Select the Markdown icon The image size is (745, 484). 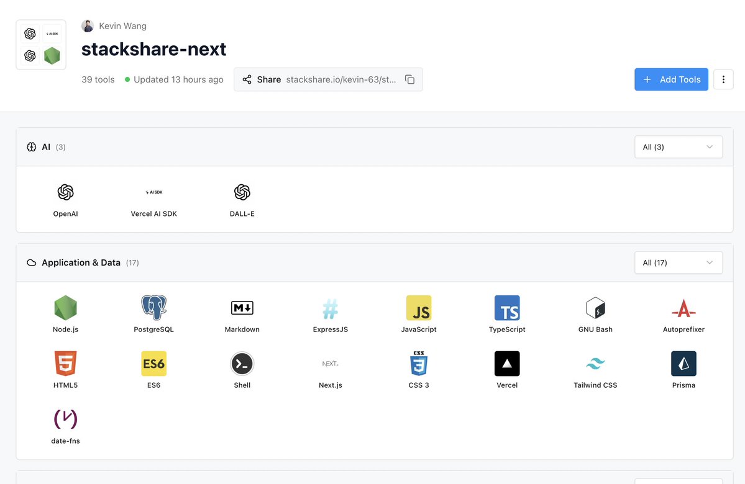point(242,308)
